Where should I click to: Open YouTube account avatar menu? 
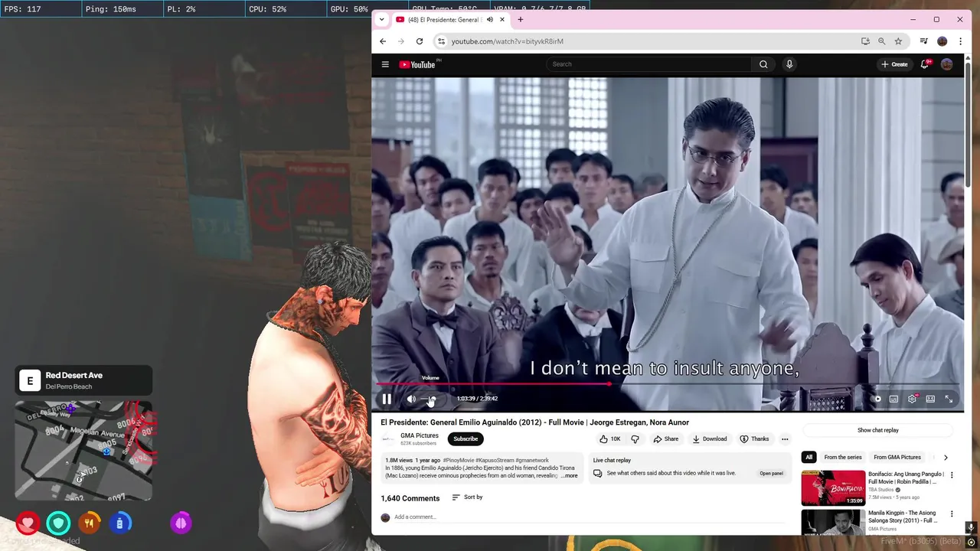pos(947,64)
